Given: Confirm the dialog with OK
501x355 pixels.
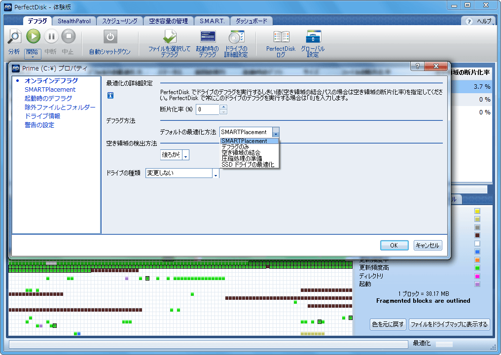Looking at the screenshot, I should [394, 246].
